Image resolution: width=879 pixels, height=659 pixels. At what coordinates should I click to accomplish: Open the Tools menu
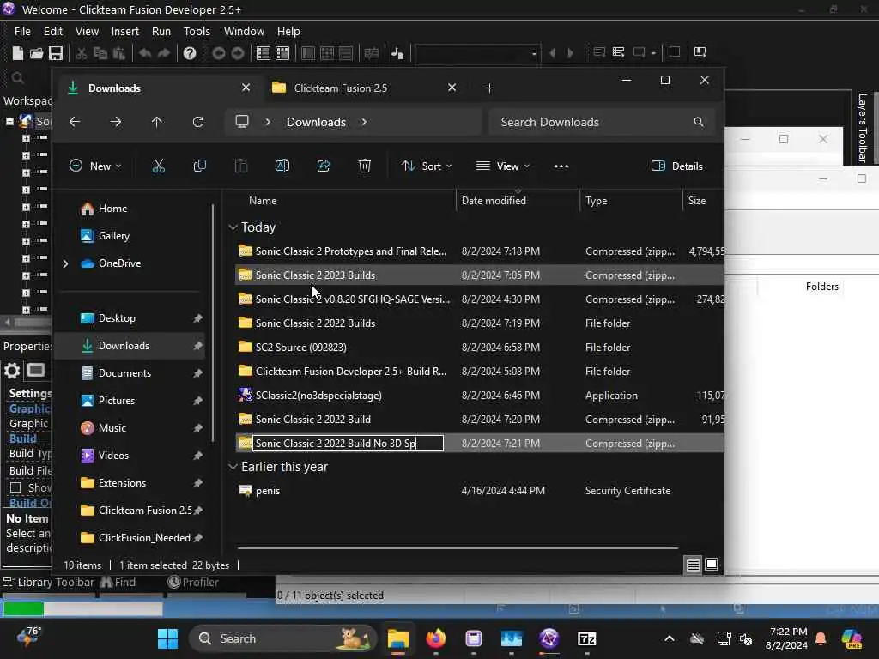197,32
